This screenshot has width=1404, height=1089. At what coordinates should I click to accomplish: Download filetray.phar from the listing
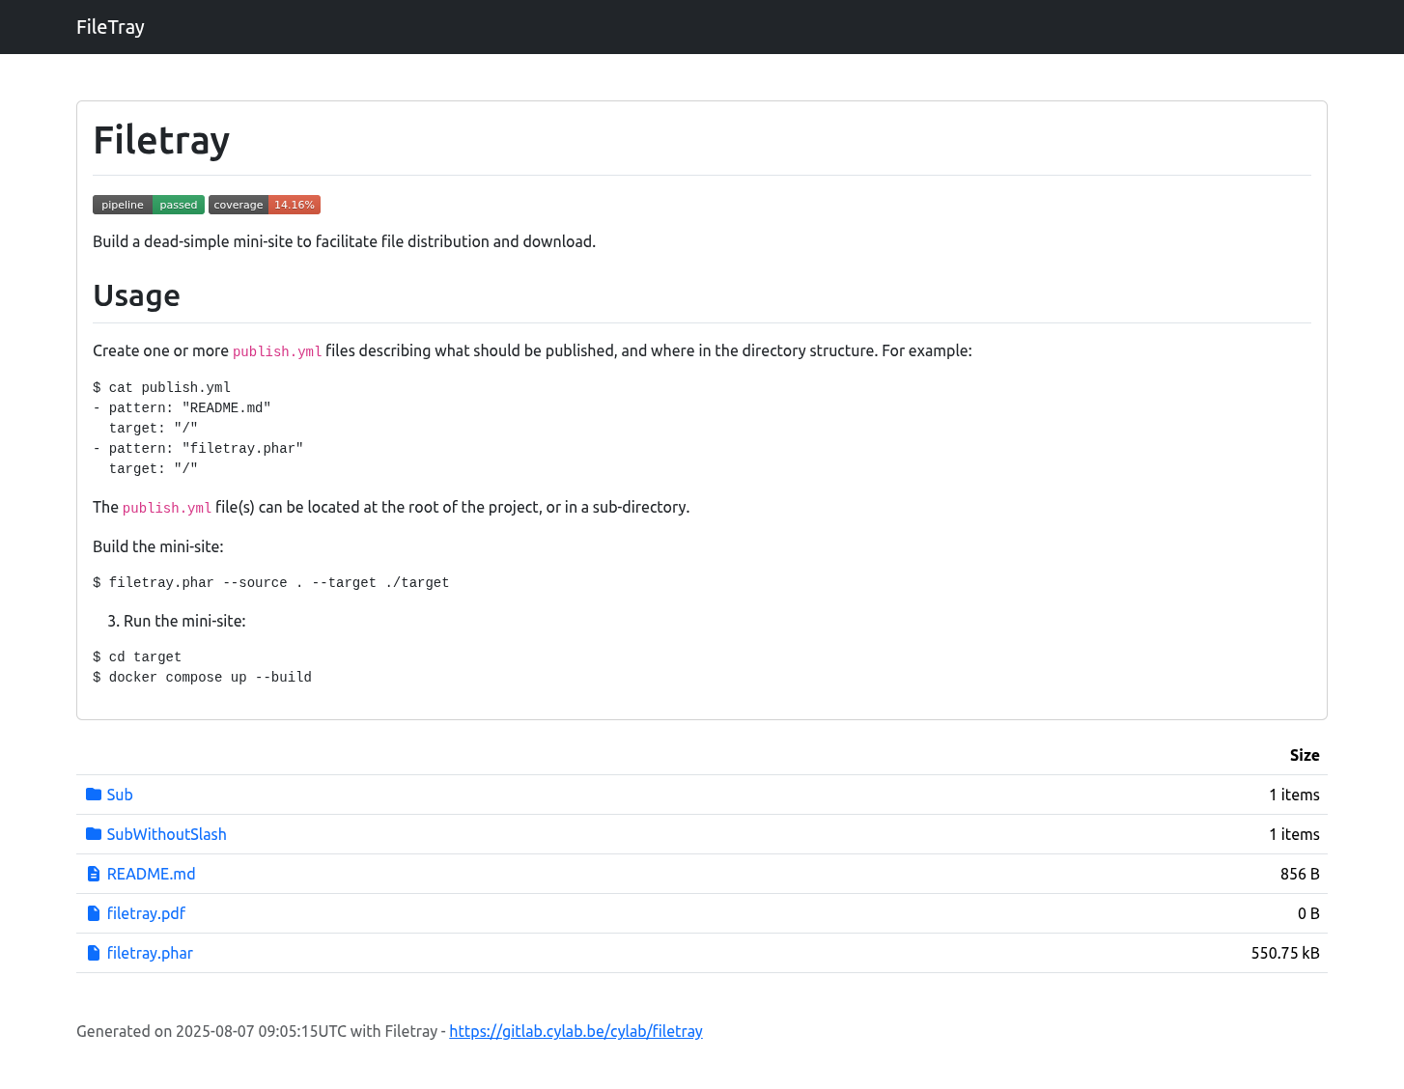click(x=150, y=953)
